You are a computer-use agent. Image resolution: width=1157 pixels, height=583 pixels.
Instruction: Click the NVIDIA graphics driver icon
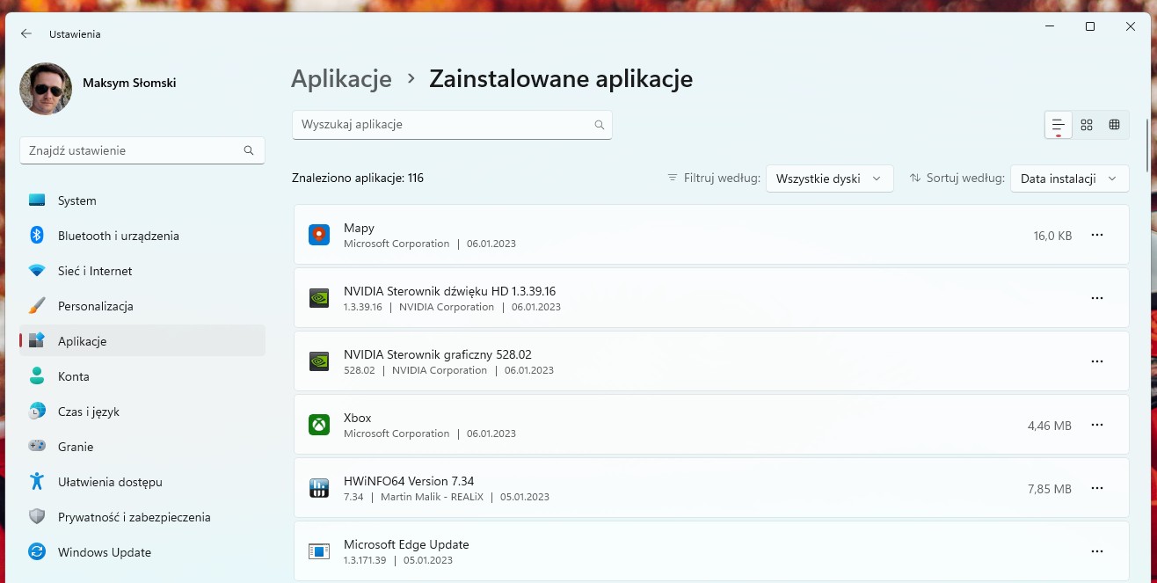pos(318,361)
